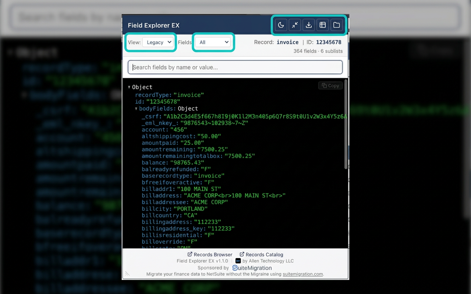The width and height of the screenshot is (471, 294).
Task: Toggle dark mode with the moon icon
Action: coord(281,25)
